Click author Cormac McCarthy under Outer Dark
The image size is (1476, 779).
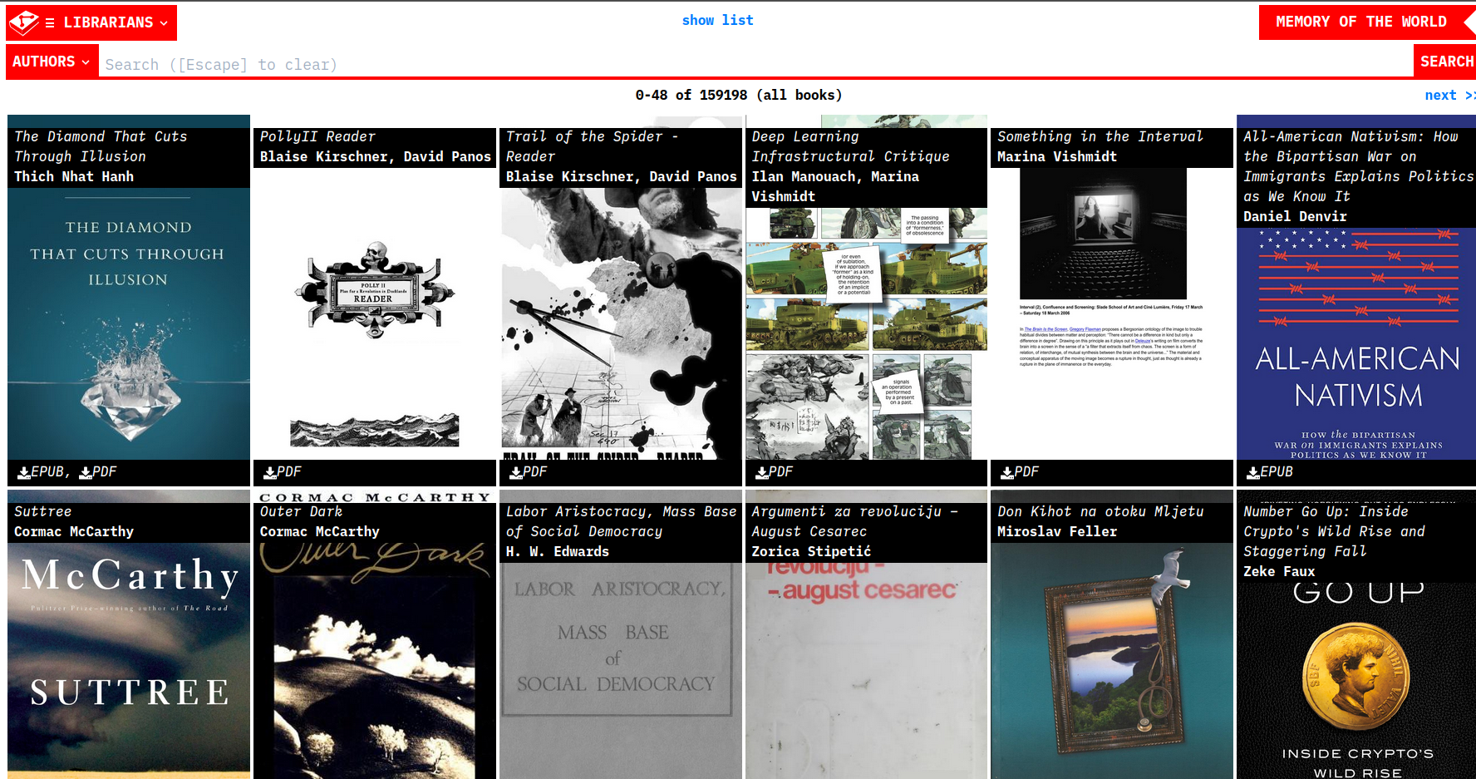click(320, 531)
